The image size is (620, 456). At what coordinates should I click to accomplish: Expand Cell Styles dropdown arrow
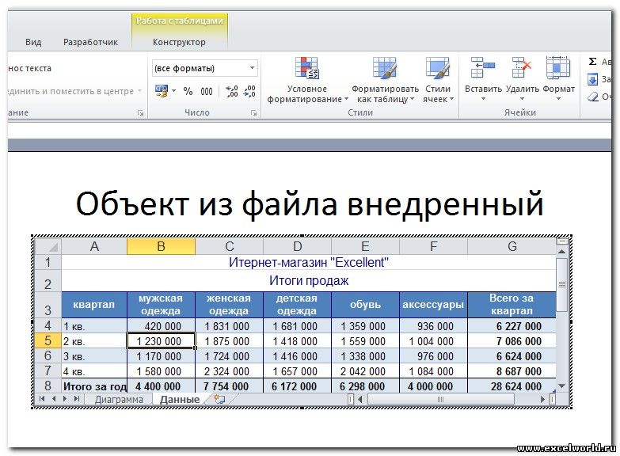pos(451,99)
